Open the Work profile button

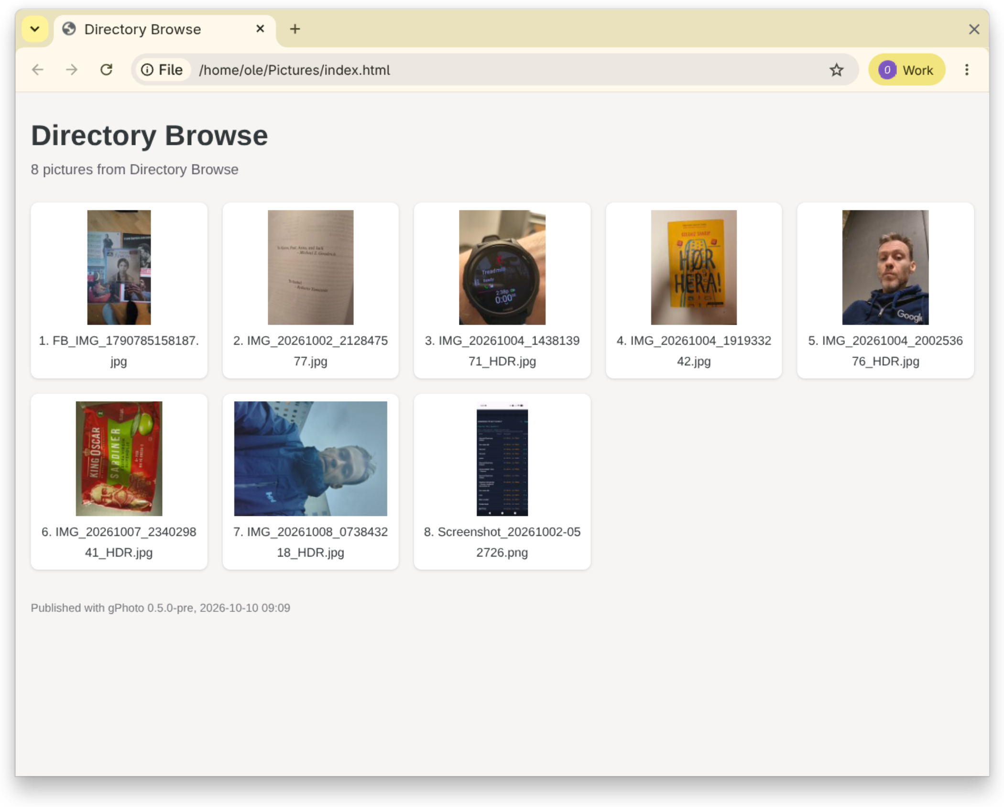click(x=906, y=70)
